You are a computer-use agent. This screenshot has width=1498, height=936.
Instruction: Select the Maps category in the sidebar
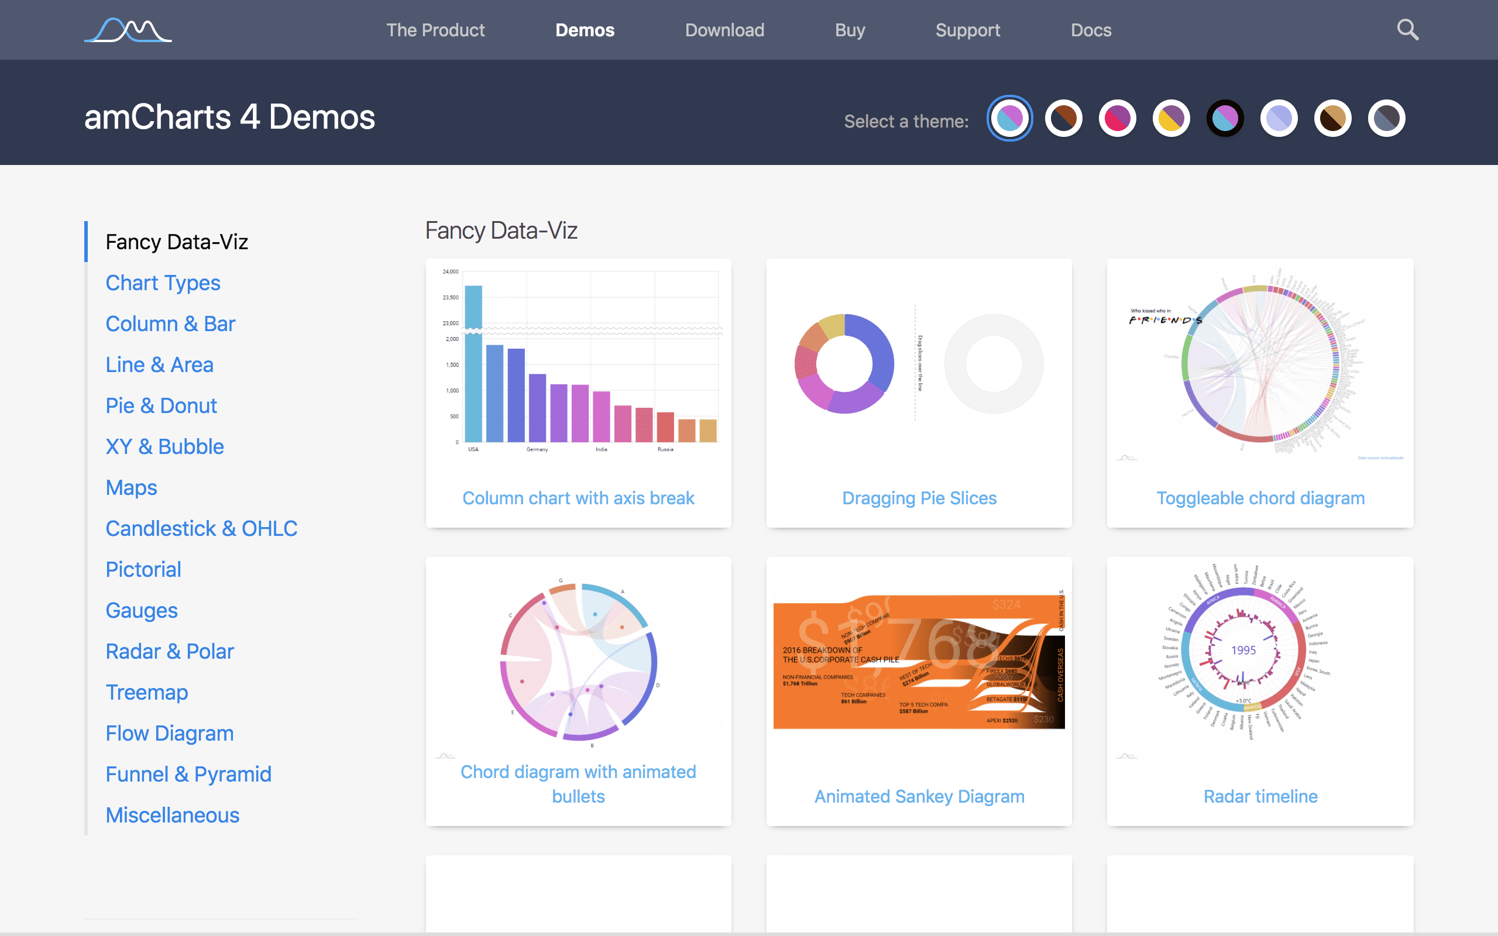[x=131, y=488]
